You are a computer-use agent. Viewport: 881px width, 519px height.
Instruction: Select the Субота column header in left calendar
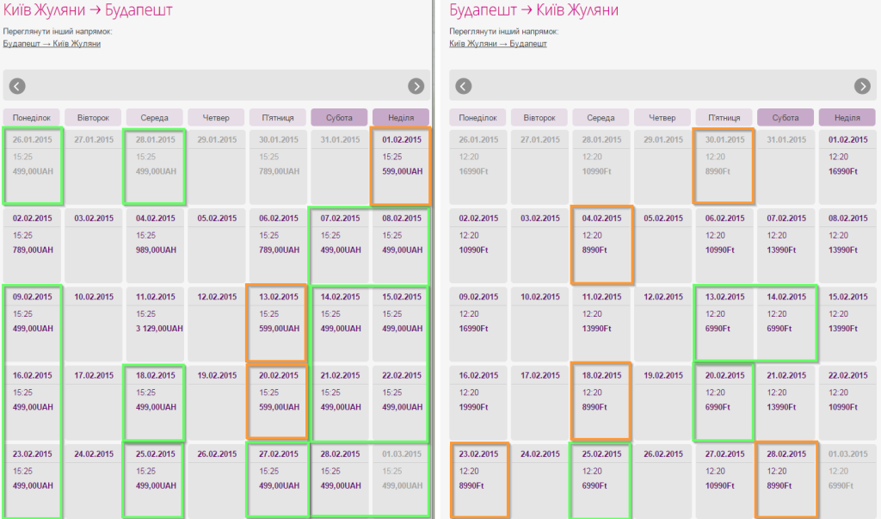(x=339, y=118)
